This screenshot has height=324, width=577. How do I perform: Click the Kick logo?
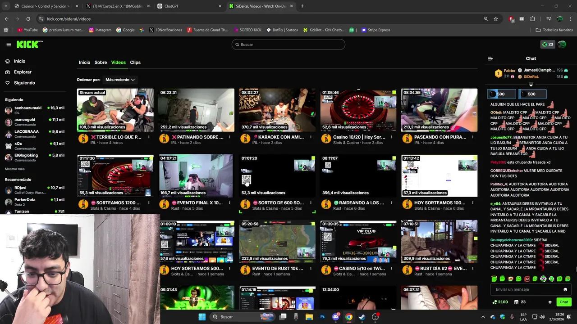[x=29, y=45]
